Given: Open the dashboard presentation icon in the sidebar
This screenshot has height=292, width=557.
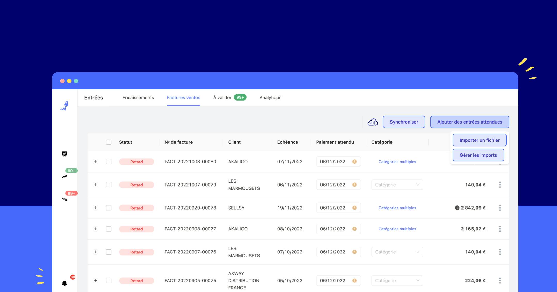Looking at the screenshot, I should [65, 154].
